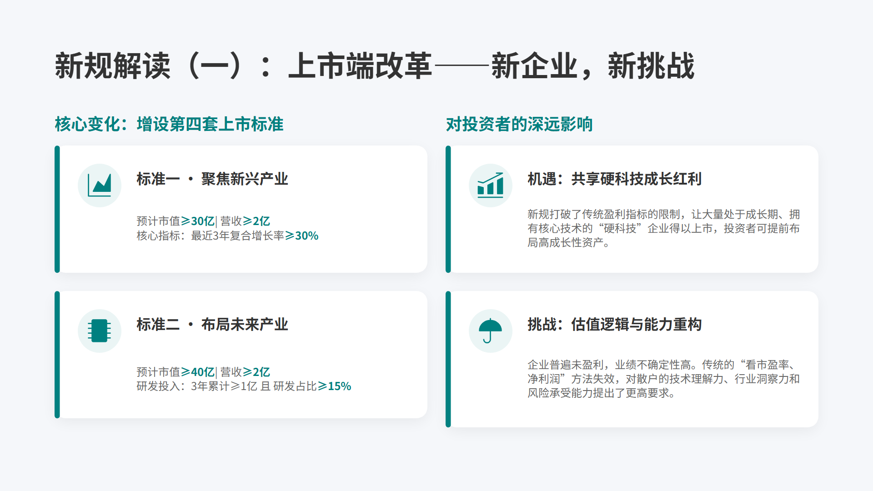
Task: Click the umbrella icon beside 挑战
Action: tap(490, 331)
